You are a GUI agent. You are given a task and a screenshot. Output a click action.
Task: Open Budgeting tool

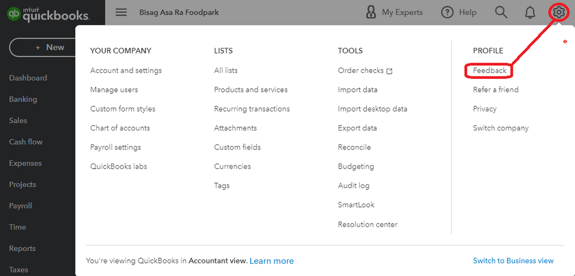(356, 166)
